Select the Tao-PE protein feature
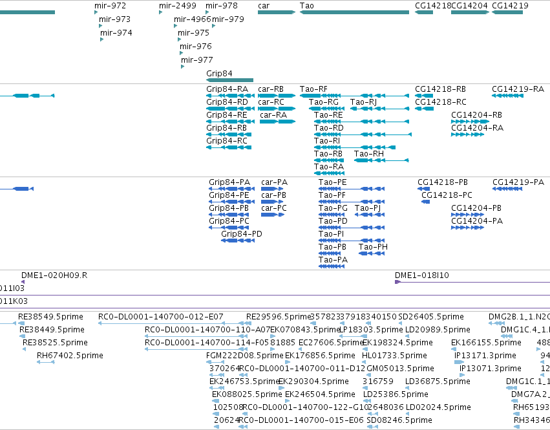The height and width of the screenshot is (430, 550). [x=352, y=189]
